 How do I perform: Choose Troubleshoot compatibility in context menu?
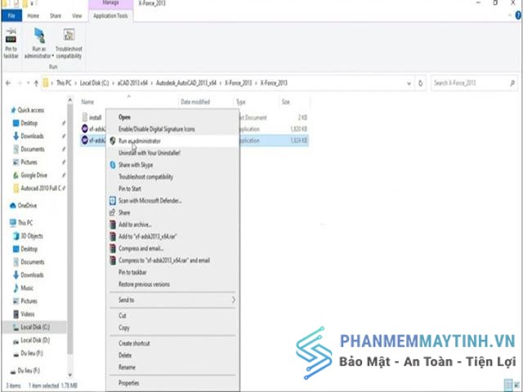click(172, 176)
